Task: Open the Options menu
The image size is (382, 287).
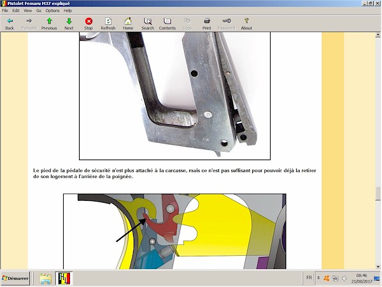Action: point(52,10)
